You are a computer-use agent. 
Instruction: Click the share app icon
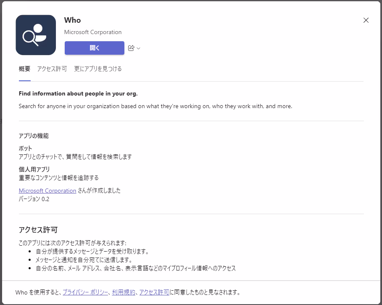point(131,48)
